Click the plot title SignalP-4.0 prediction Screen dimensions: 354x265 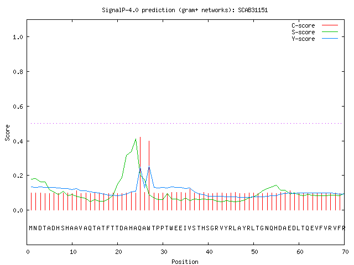coord(185,10)
